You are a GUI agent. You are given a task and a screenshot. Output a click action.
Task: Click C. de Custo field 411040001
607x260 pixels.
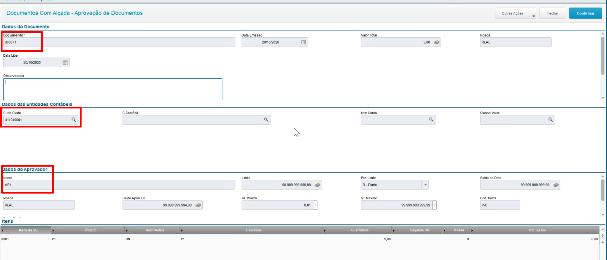[x=41, y=120]
